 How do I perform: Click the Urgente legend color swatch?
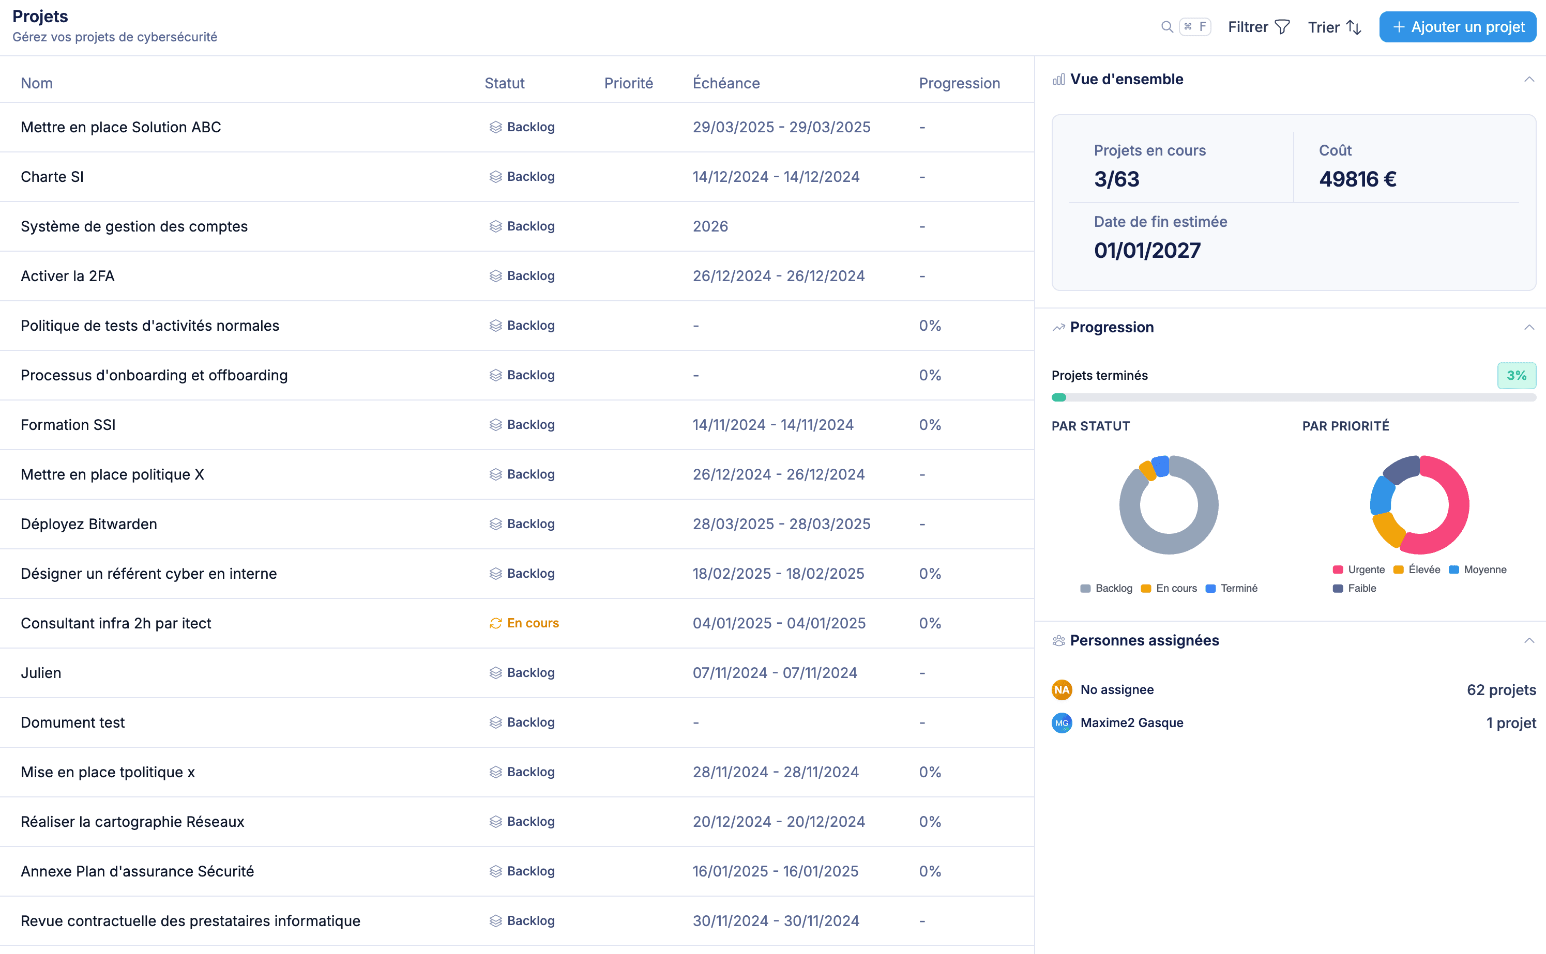pos(1338,570)
